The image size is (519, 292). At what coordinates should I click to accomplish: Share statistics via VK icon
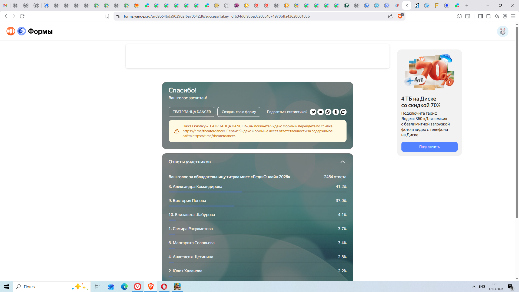click(x=321, y=112)
